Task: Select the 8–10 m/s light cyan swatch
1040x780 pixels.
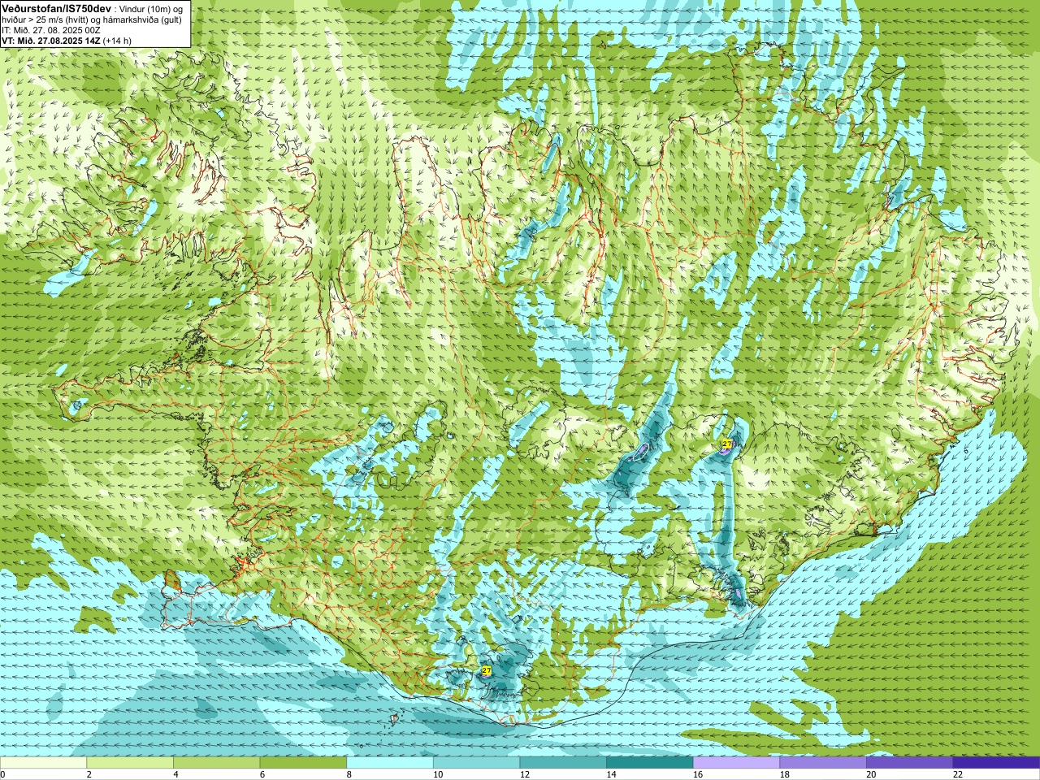Action: (390, 763)
